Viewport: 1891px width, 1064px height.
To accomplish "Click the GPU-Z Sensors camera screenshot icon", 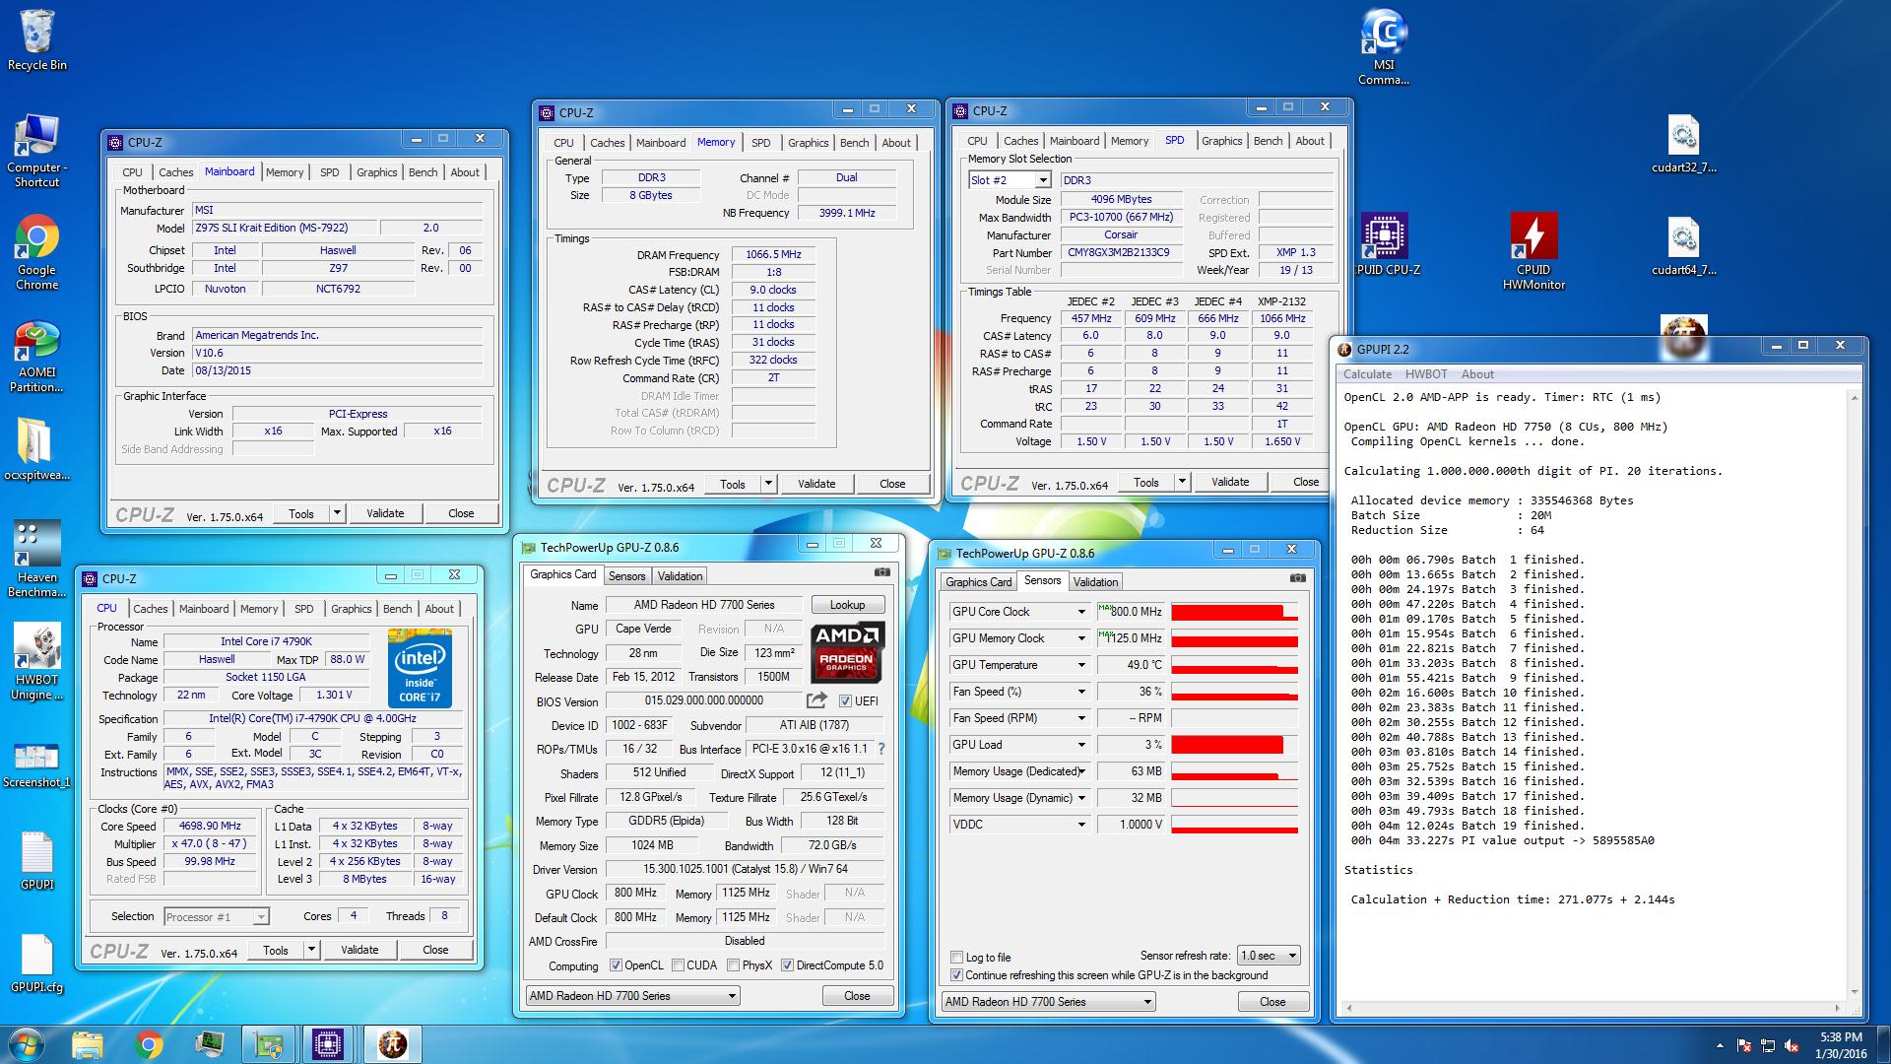I will [x=1298, y=577].
